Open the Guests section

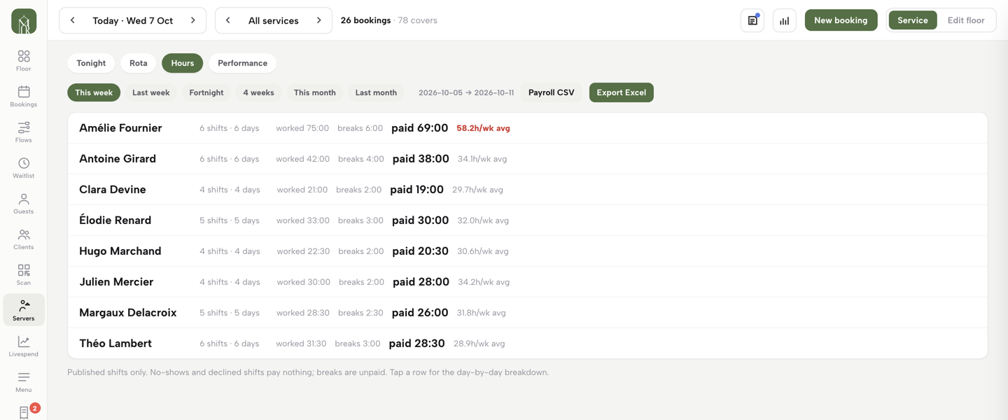point(24,204)
